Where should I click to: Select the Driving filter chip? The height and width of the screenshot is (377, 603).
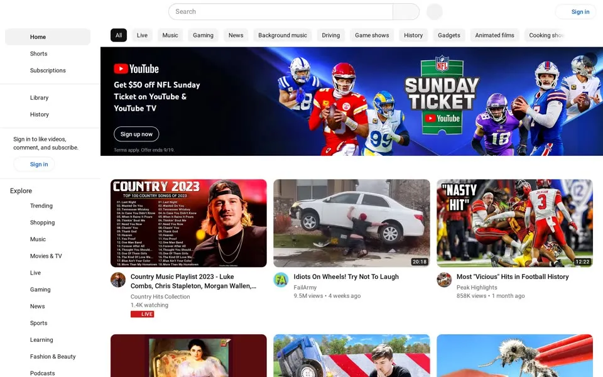pyautogui.click(x=331, y=35)
